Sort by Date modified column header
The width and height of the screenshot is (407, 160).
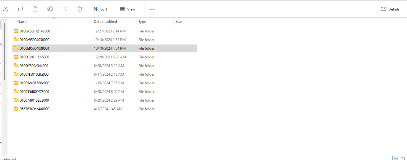coord(105,22)
